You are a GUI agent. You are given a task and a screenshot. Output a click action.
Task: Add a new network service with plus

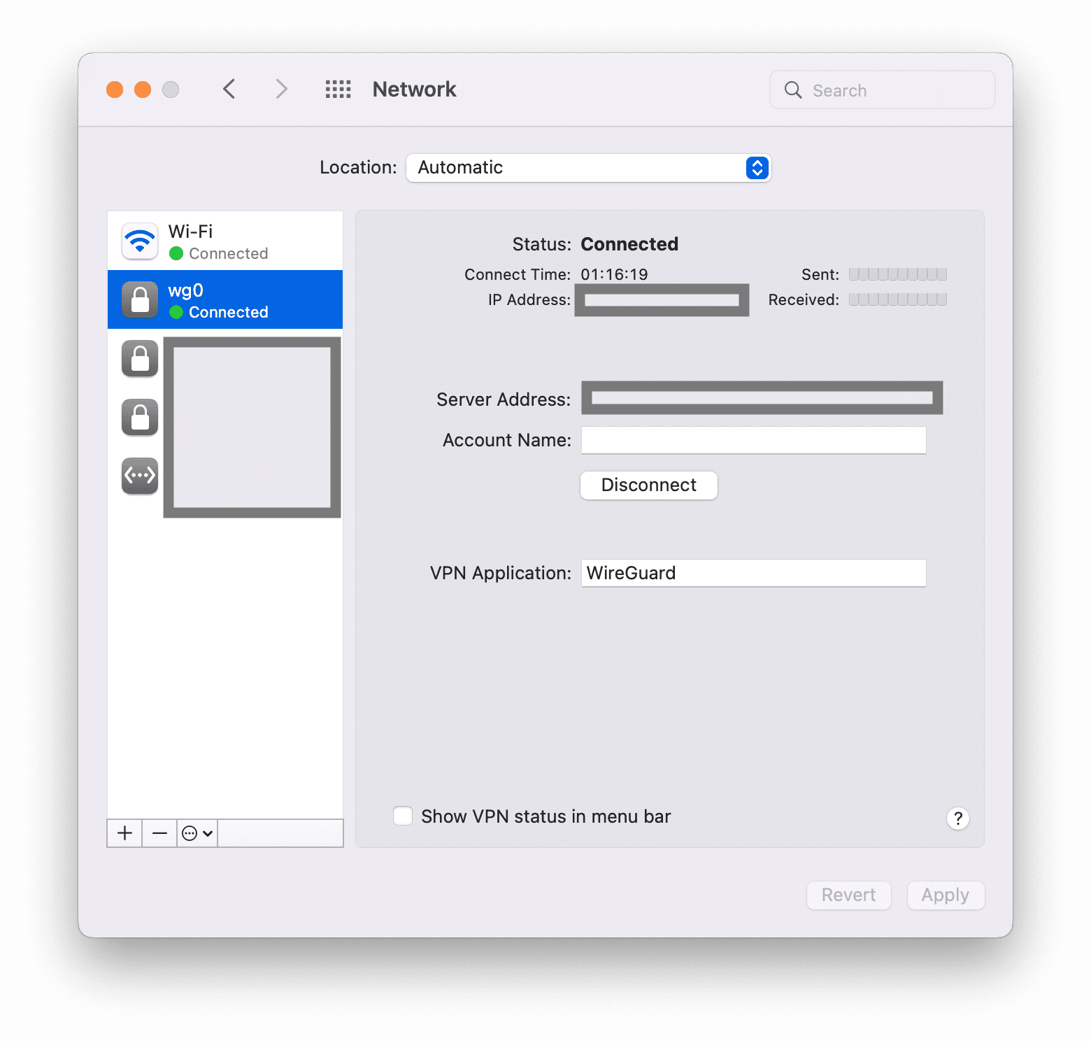click(124, 833)
